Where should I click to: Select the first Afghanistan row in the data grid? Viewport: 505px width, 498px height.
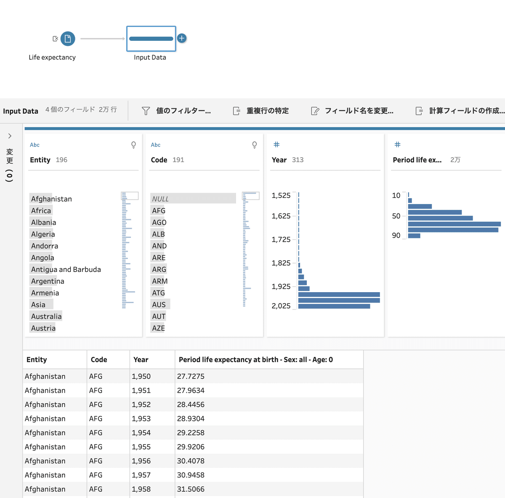tap(45, 376)
